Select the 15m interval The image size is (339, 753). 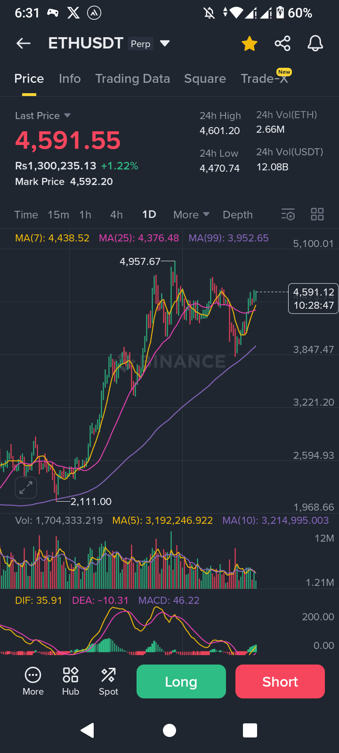pyautogui.click(x=58, y=215)
